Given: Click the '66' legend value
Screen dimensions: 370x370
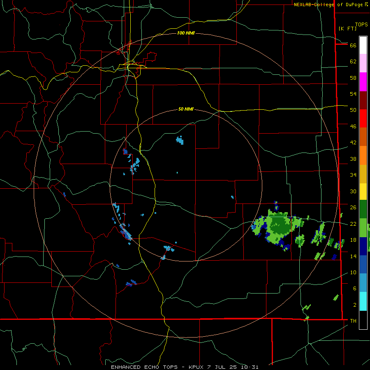Looking at the screenshot, I should pos(353,45).
